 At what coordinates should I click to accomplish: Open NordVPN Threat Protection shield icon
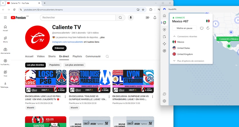tap(164, 30)
